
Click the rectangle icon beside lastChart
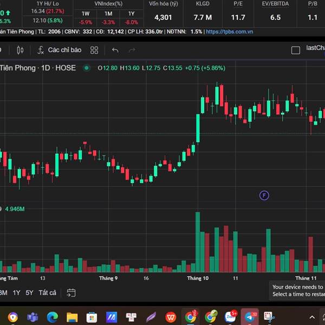(296, 50)
